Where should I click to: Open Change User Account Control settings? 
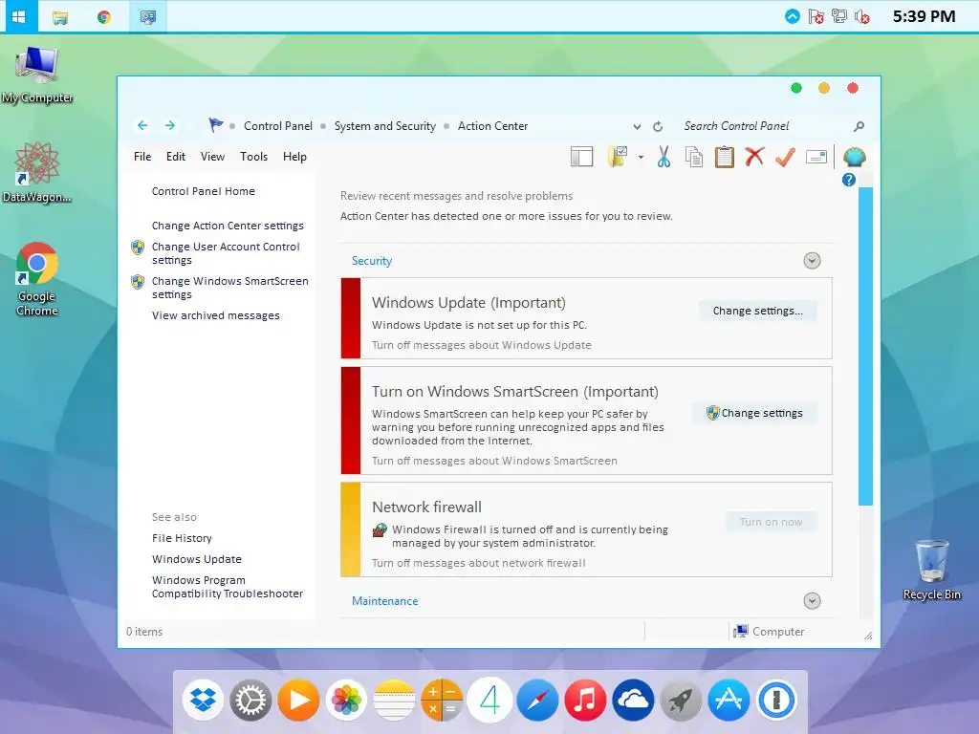(x=226, y=253)
